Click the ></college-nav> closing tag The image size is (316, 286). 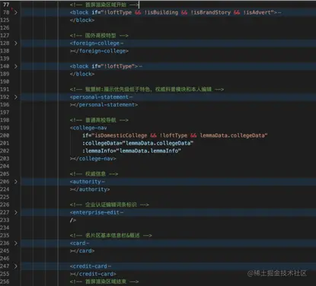[93, 158]
